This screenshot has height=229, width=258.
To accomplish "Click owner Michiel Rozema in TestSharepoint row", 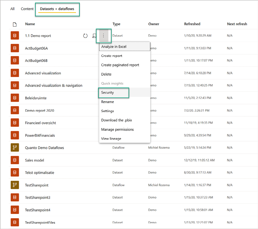I will coord(159,185).
